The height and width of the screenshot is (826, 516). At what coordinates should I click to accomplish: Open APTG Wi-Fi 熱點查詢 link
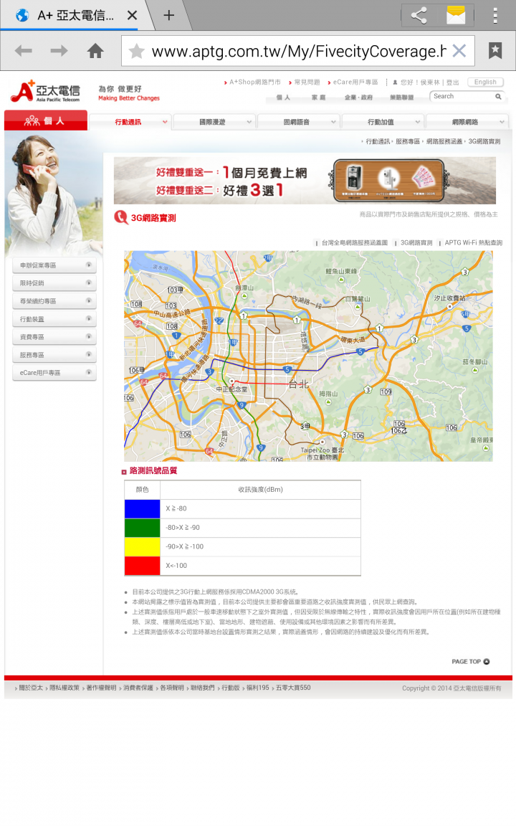tap(473, 243)
